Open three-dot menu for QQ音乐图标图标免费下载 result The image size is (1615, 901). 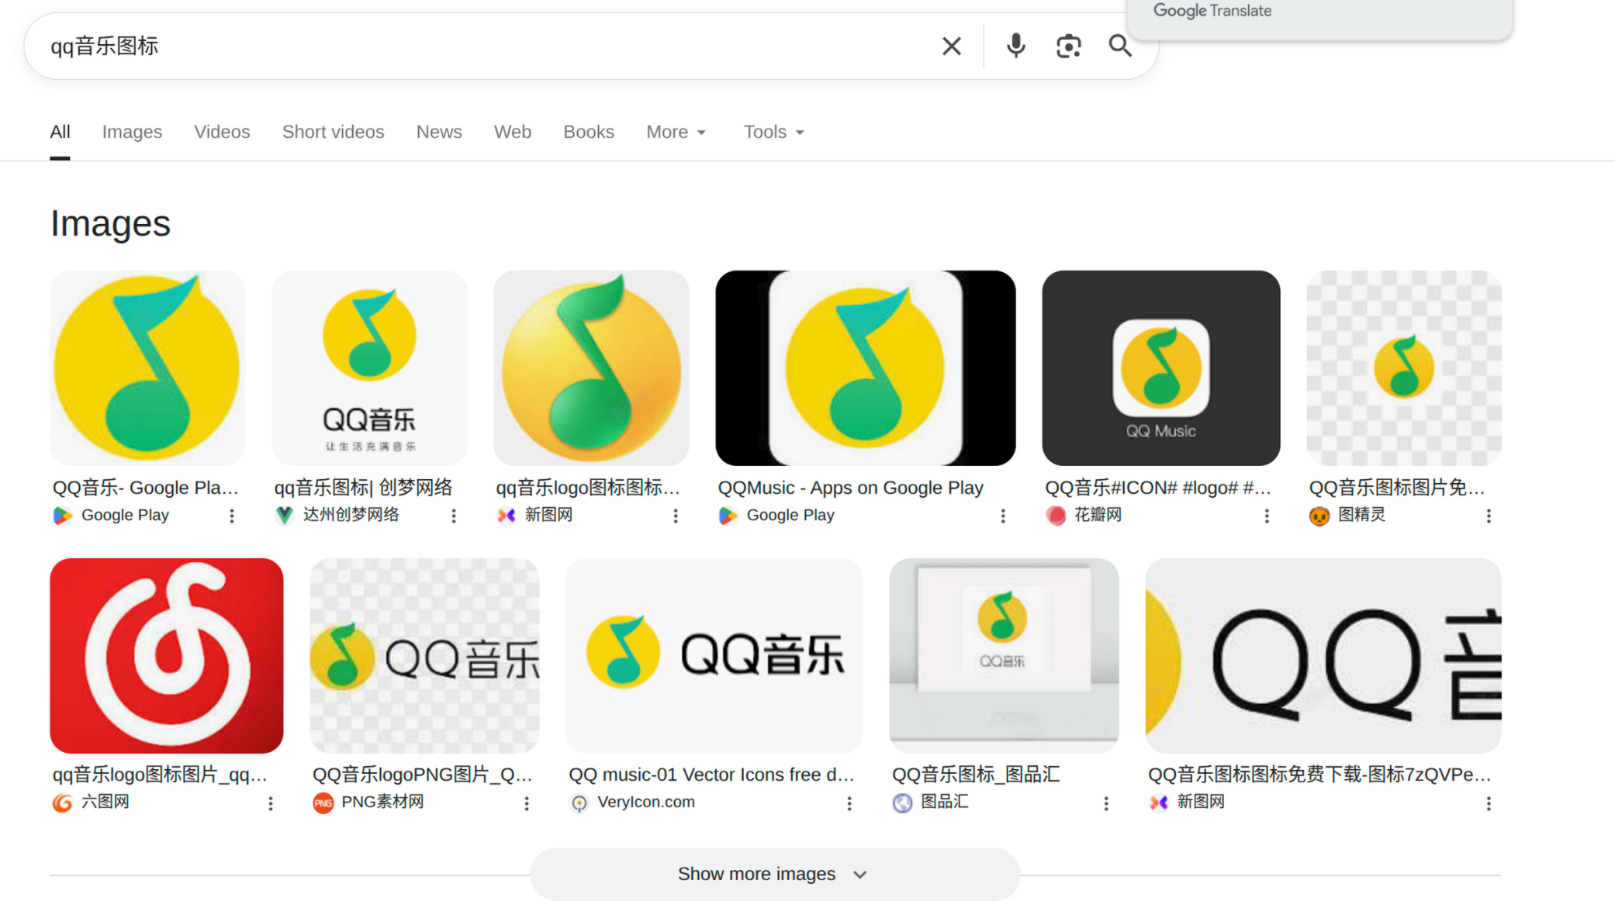tap(1489, 803)
